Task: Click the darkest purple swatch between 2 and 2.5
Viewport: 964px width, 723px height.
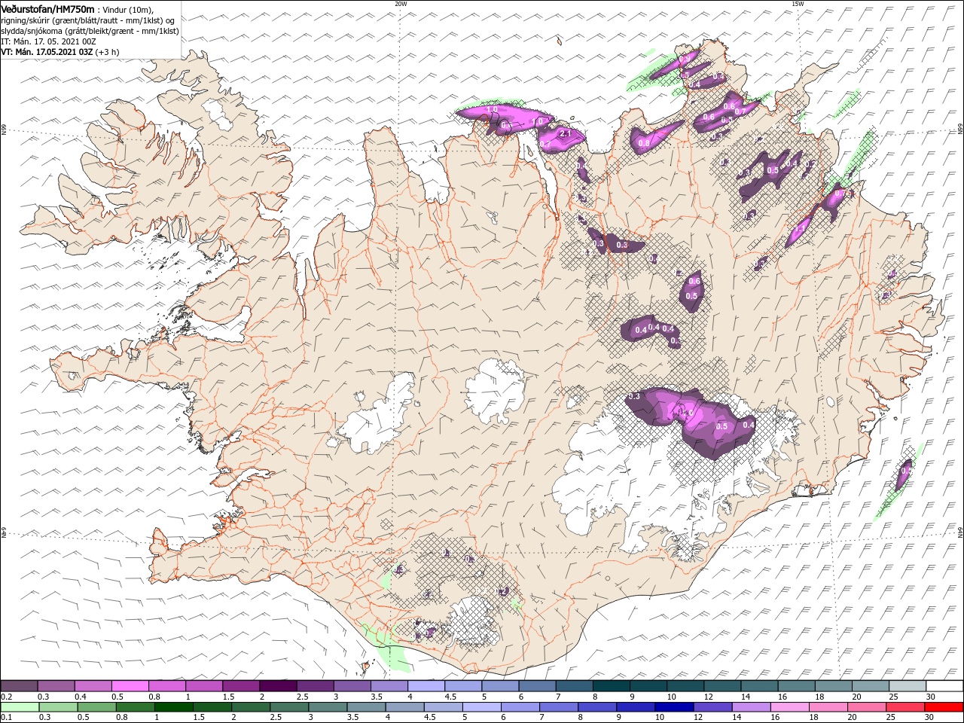Action: click(277, 686)
